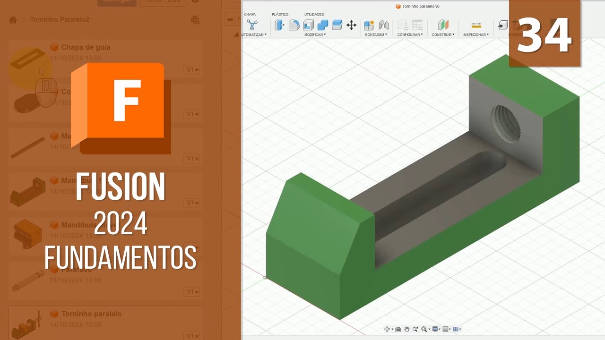605x340 pixels.
Task: Select the Fillet tool icon
Action: (294, 25)
